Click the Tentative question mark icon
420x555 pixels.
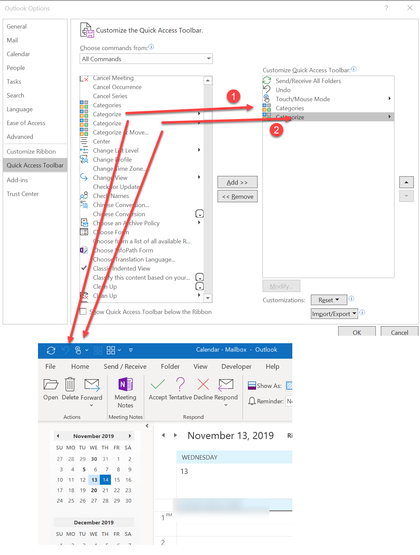pos(180,384)
